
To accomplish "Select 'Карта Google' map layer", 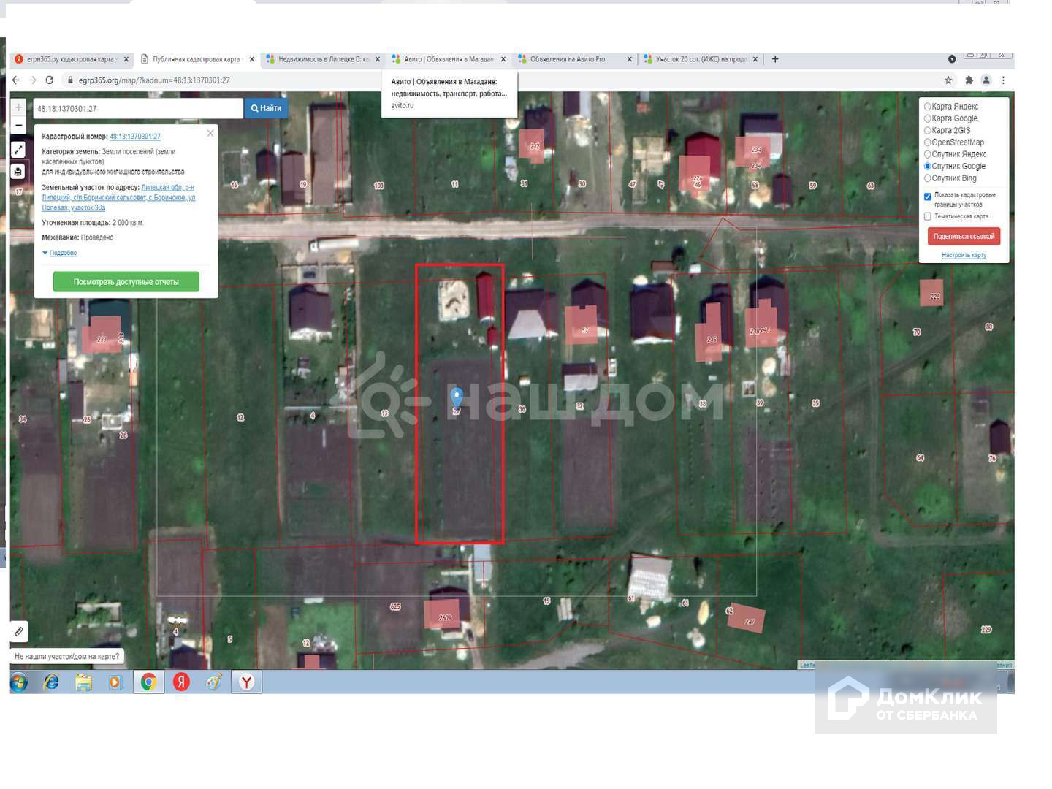I will 928,118.
